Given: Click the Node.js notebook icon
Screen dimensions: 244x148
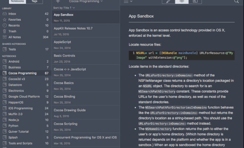Looking at the screenshot, I should [5, 120].
